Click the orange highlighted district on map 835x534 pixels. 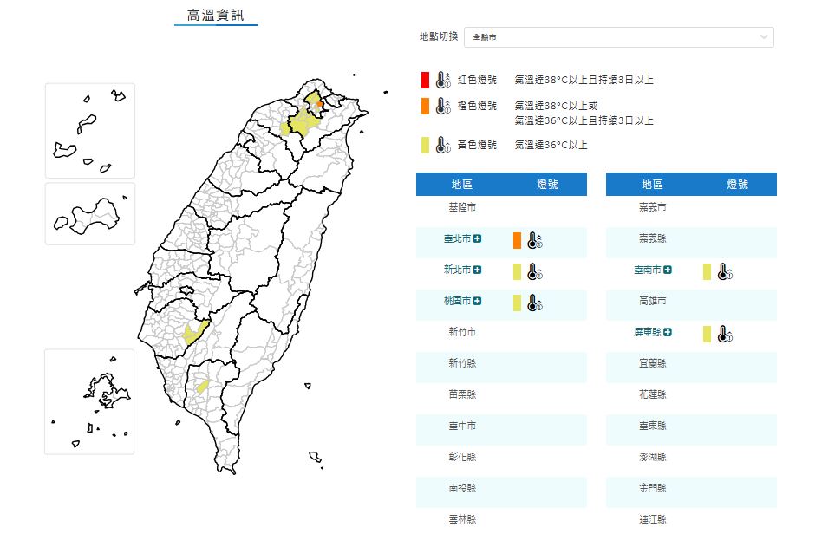click(320, 103)
